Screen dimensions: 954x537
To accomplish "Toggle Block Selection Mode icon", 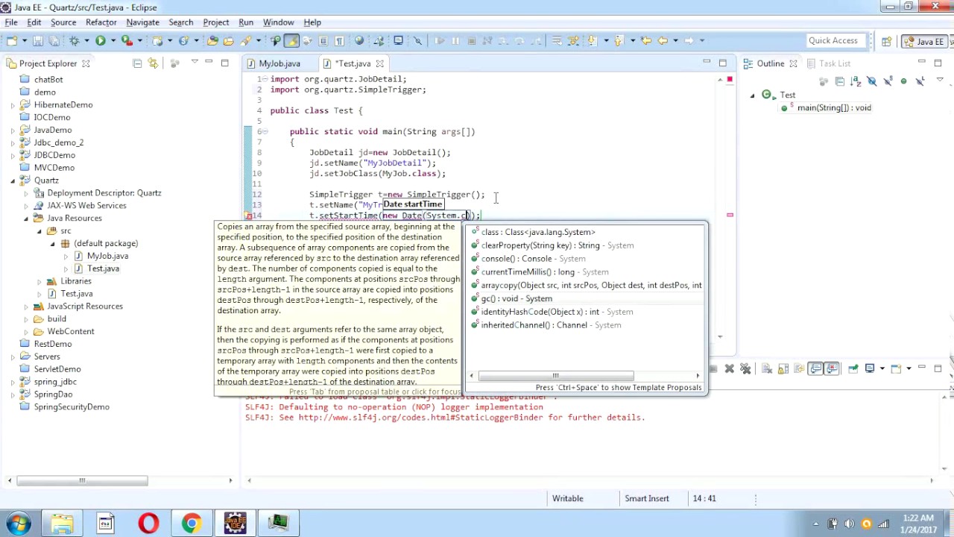I will (323, 40).
